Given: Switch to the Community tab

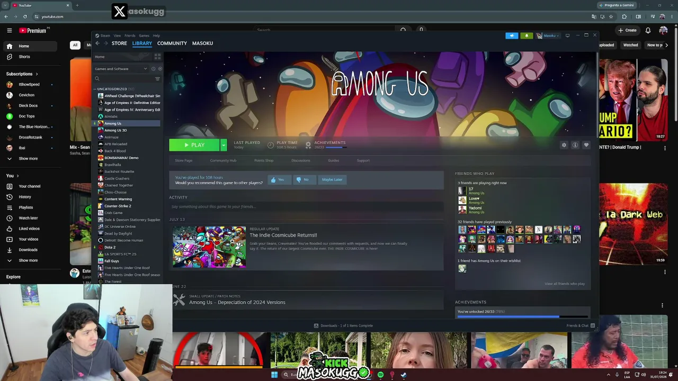Looking at the screenshot, I should click(172, 43).
